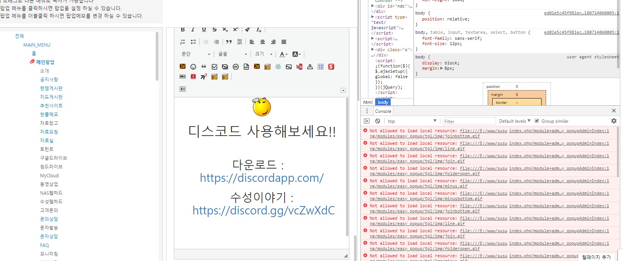Apply block quote formatting
The width and height of the screenshot is (623, 261).
coord(229,42)
